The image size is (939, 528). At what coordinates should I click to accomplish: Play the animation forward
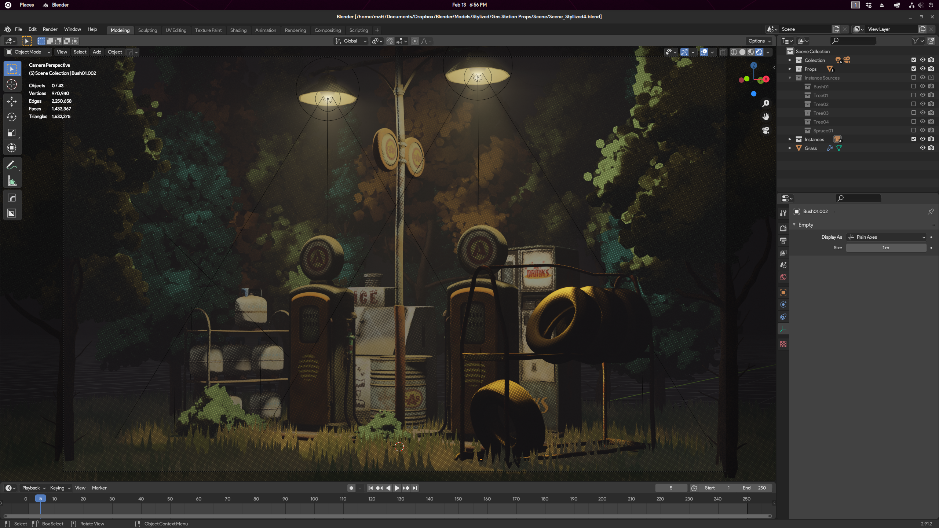click(397, 488)
